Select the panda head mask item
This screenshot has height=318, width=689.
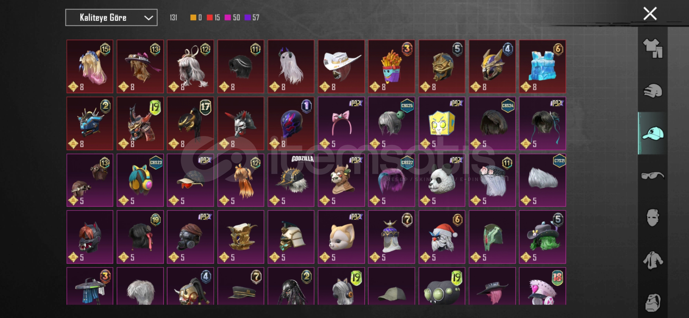coord(442,180)
